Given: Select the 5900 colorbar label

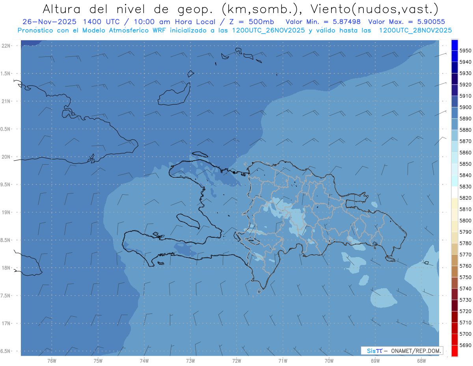Looking at the screenshot, I should 466,107.
